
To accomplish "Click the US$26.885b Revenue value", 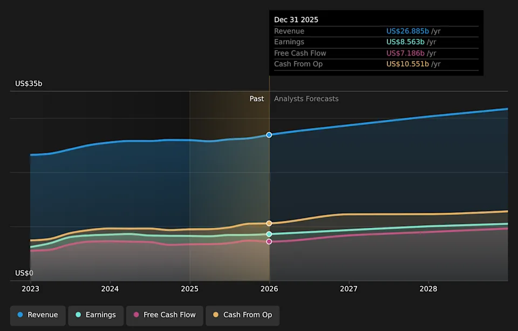I will pyautogui.click(x=408, y=31).
